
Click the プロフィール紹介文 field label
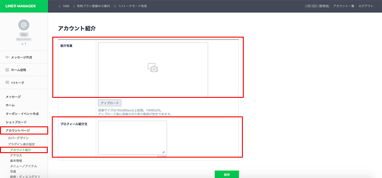[74, 124]
